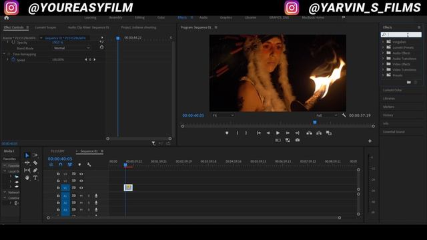Switch to Lumetri Scopes tab
This screenshot has width=427, height=240.
click(45, 27)
